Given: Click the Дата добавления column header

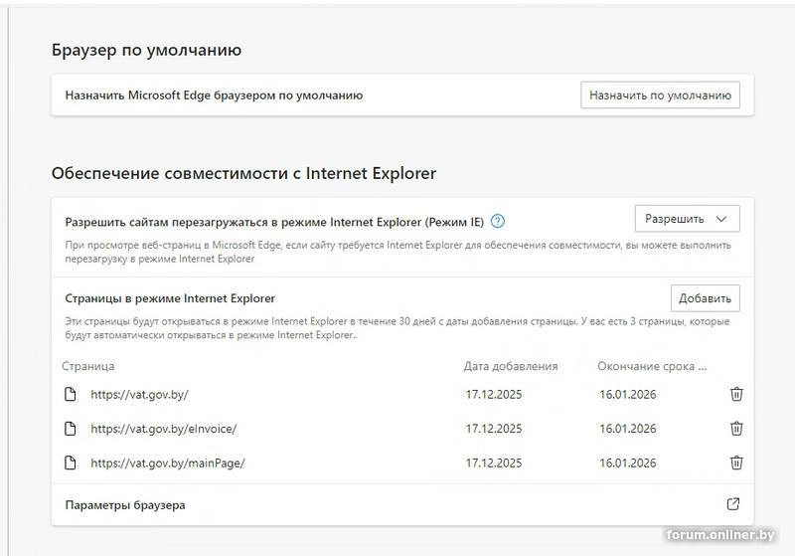Looking at the screenshot, I should coord(511,366).
